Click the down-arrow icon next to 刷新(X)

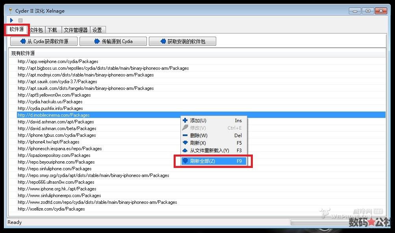(x=185, y=143)
